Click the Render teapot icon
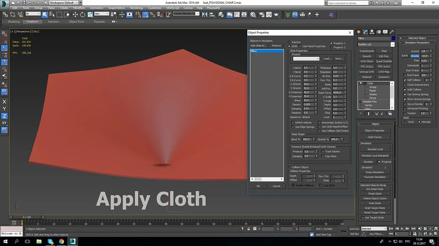The width and height of the screenshot is (439, 246). coord(276,14)
